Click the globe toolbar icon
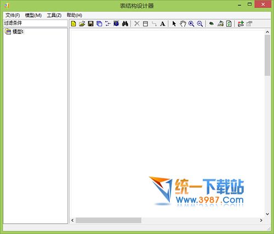Screen dimensions: 274x234 (x=116, y=24)
